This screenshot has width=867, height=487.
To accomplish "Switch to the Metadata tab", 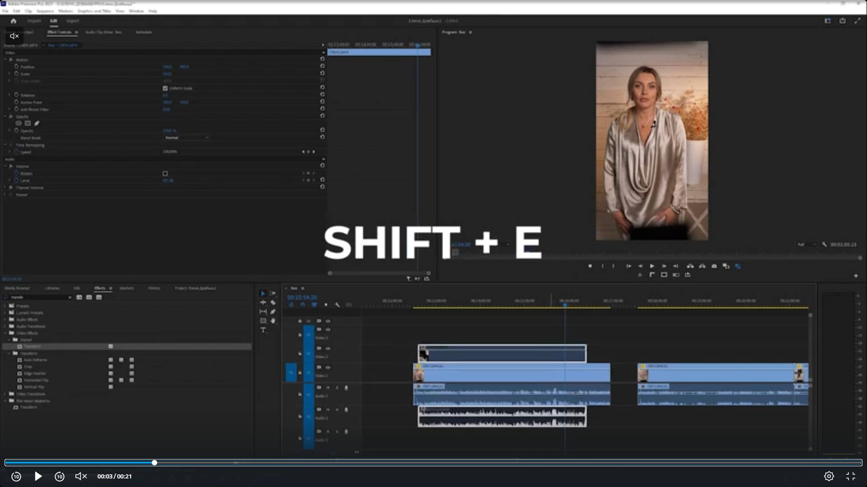I will [x=144, y=32].
